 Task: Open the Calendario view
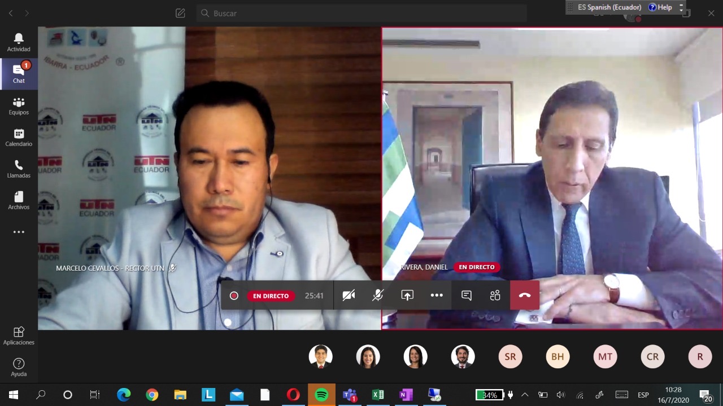click(19, 137)
